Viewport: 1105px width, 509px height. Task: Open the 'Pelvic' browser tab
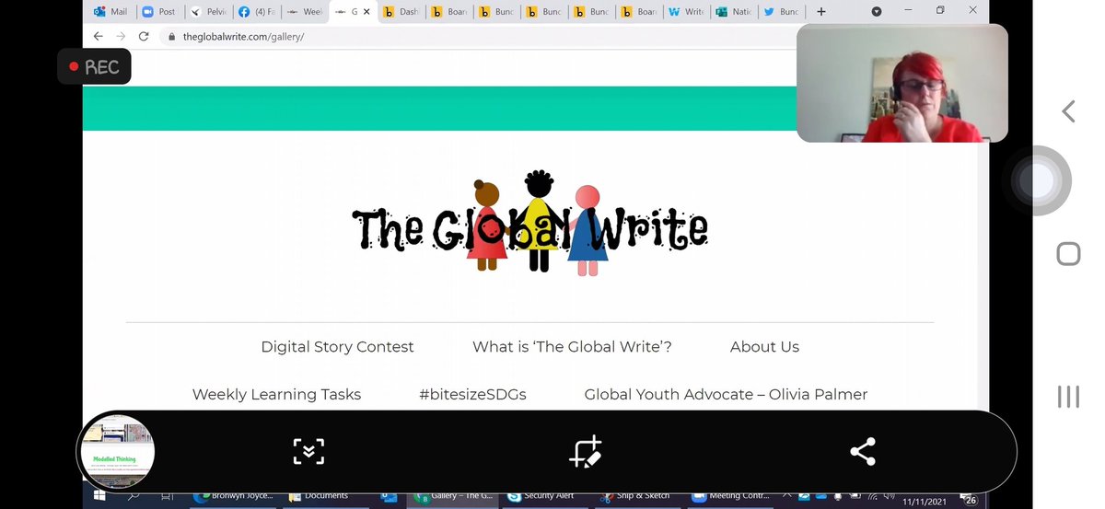[206, 12]
